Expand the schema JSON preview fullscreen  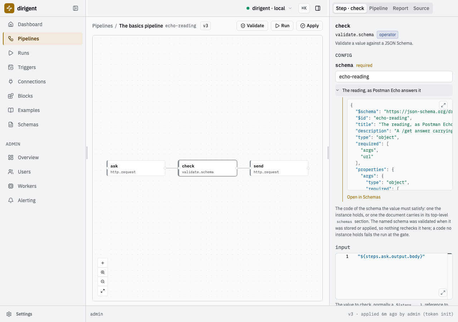pyautogui.click(x=443, y=105)
